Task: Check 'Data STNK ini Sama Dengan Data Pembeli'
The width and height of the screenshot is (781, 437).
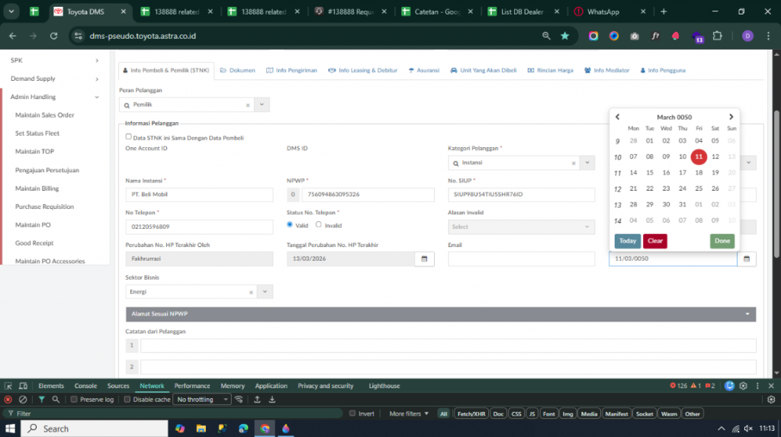Action: point(129,137)
